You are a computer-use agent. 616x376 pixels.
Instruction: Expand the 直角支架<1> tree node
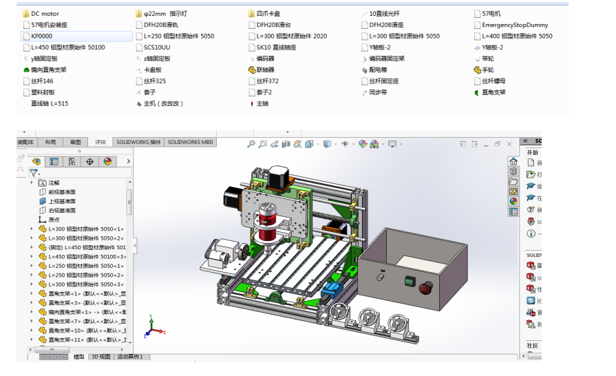(32, 293)
